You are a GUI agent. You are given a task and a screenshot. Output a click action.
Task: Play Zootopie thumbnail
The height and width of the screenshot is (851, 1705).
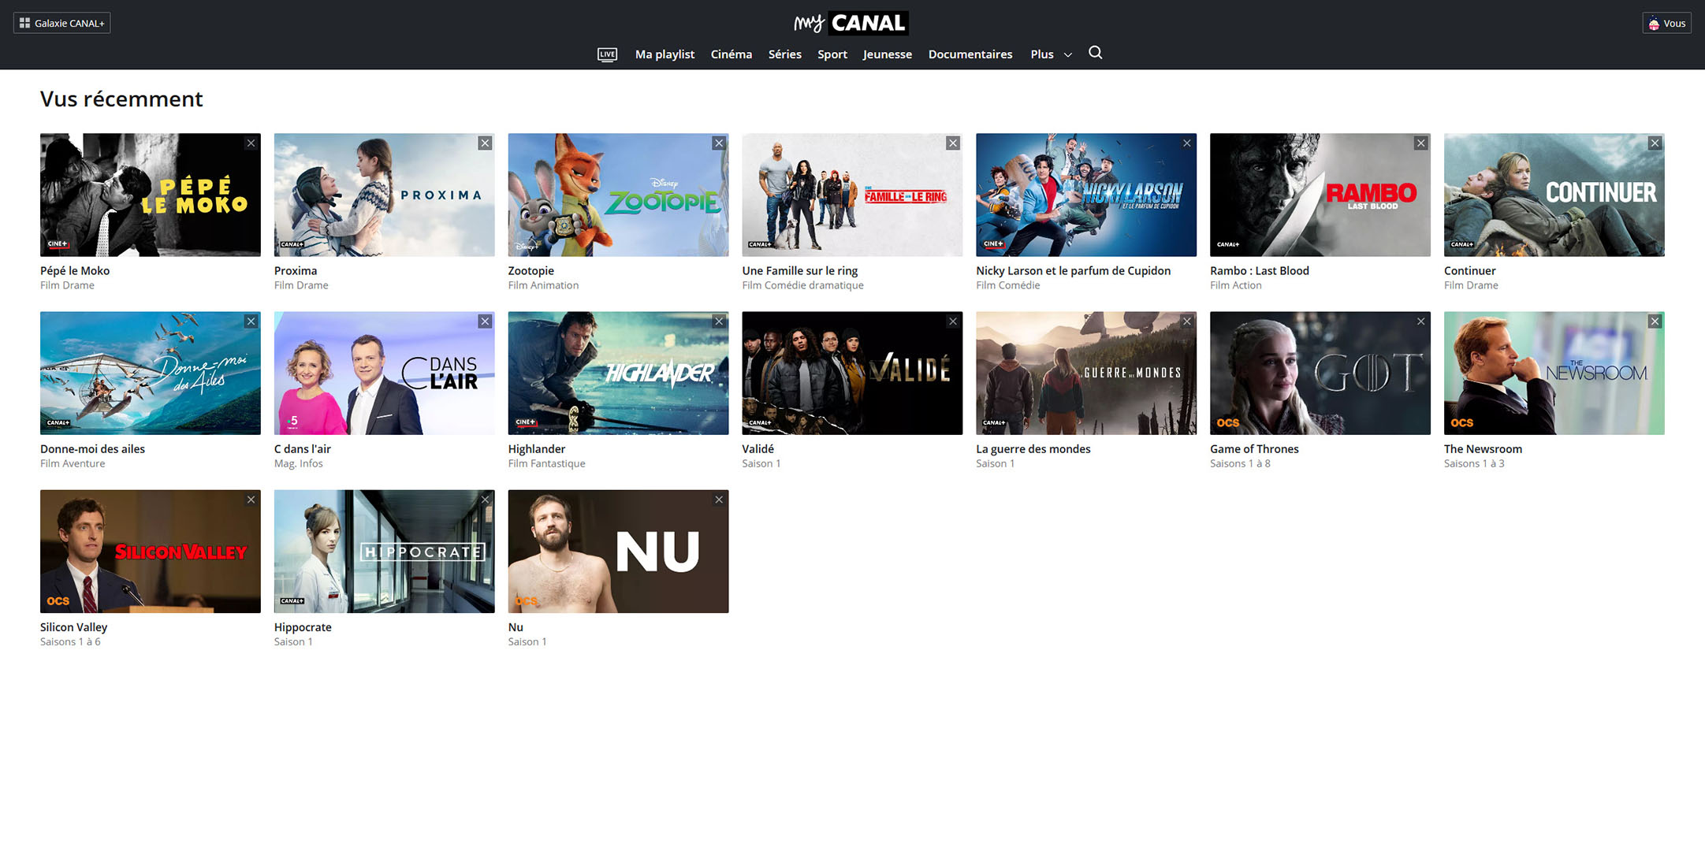tap(618, 195)
